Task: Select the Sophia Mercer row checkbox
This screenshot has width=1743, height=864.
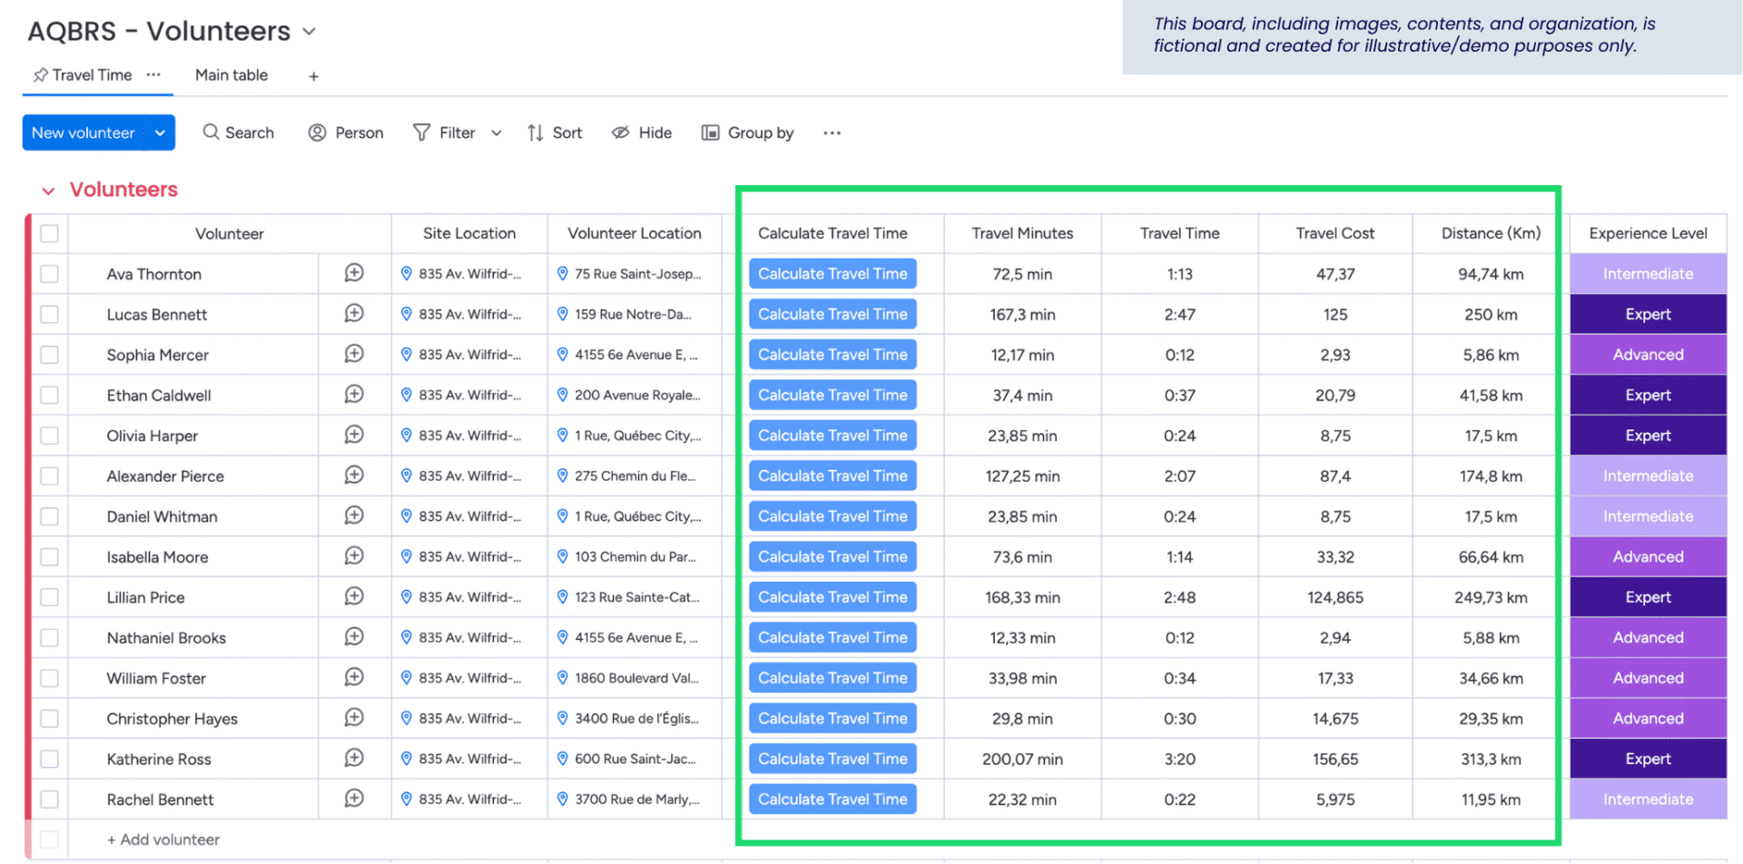Action: pos(50,355)
